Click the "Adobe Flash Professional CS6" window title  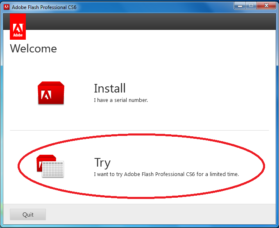44,7
